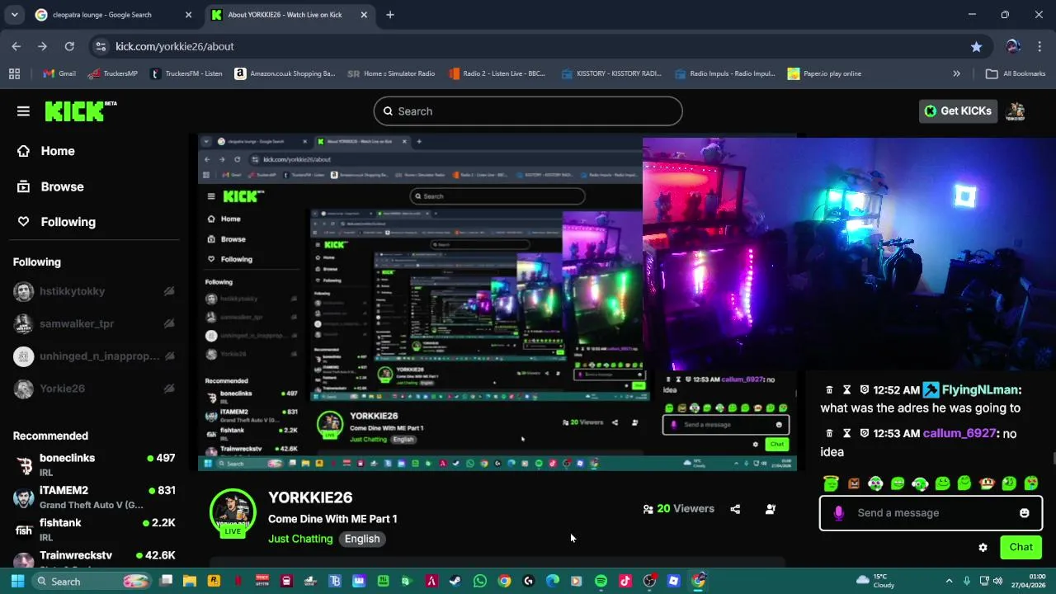The height and width of the screenshot is (594, 1056).
Task: Open Spotify from taskbar
Action: tap(601, 581)
